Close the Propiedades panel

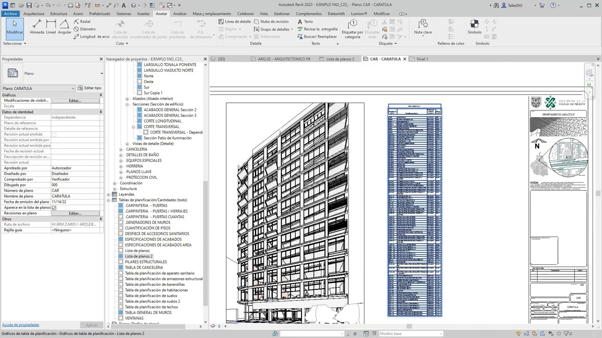(101, 59)
